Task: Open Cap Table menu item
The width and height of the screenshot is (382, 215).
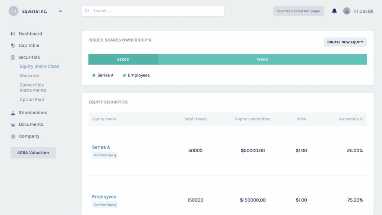Action: click(29, 46)
